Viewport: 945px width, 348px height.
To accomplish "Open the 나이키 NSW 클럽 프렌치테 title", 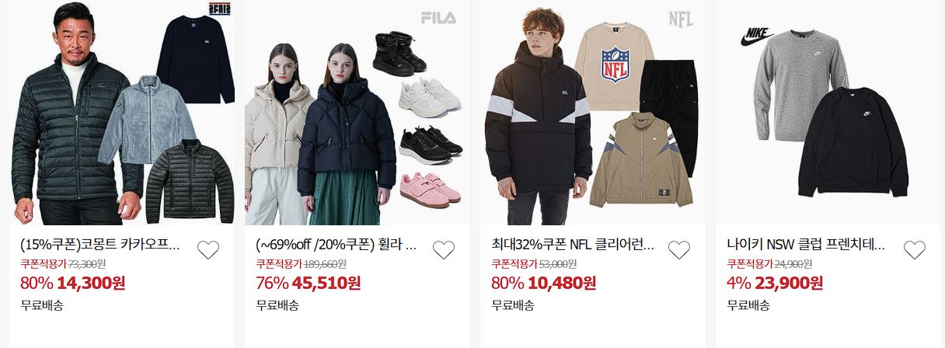I will pos(806,245).
